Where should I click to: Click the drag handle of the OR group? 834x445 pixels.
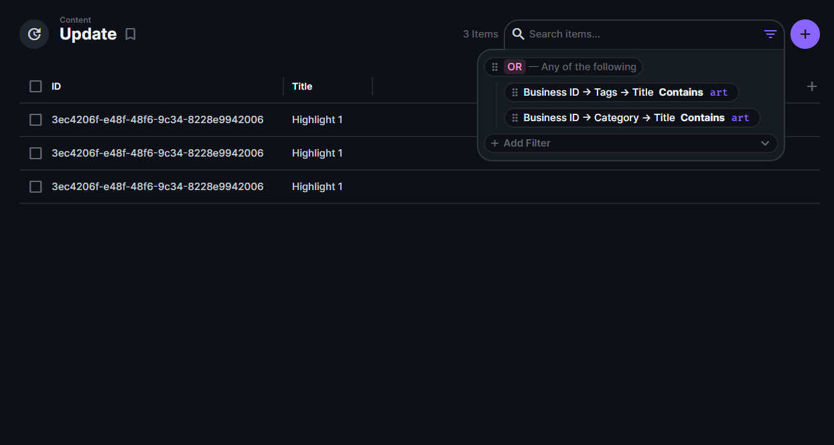tap(494, 66)
